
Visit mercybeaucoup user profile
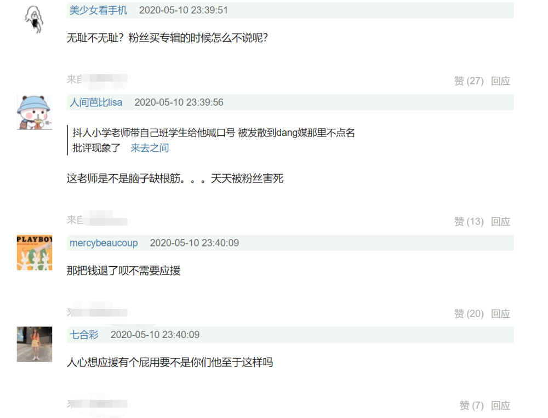click(104, 243)
